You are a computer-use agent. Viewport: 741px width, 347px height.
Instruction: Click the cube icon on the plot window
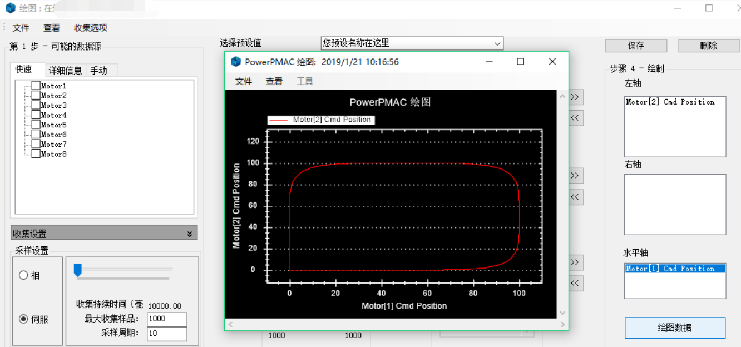click(236, 61)
